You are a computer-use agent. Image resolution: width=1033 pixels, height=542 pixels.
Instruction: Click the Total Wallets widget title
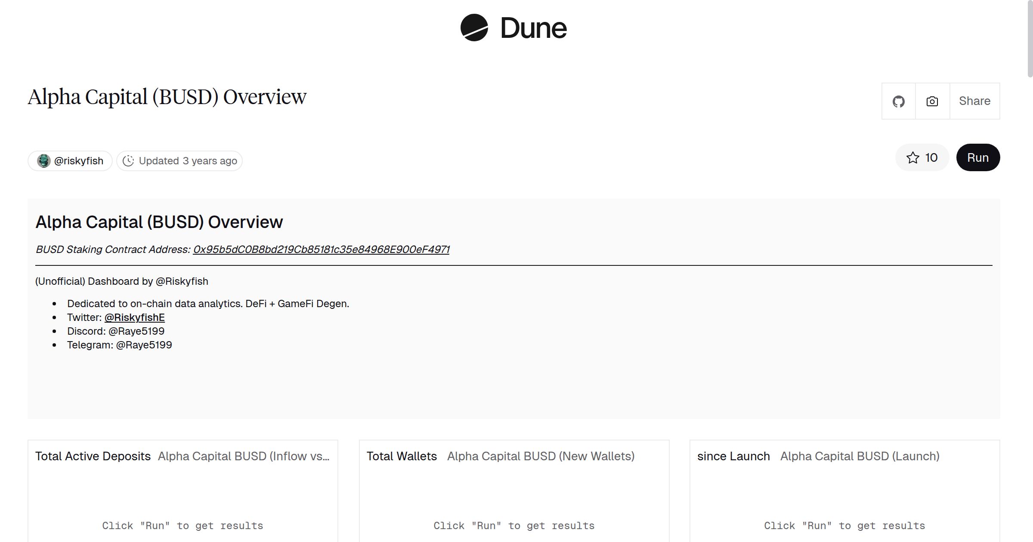(402, 456)
